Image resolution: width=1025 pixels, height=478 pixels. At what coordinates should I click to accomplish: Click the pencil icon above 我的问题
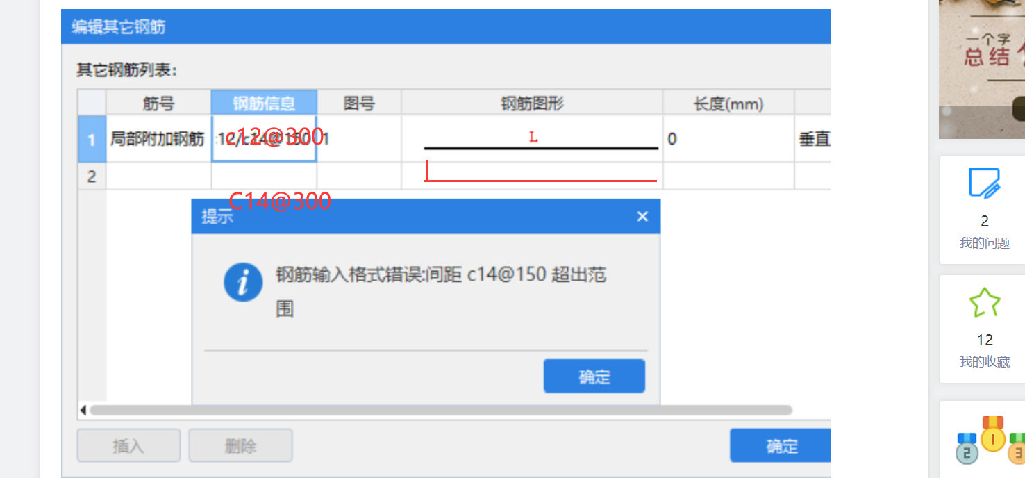click(984, 182)
